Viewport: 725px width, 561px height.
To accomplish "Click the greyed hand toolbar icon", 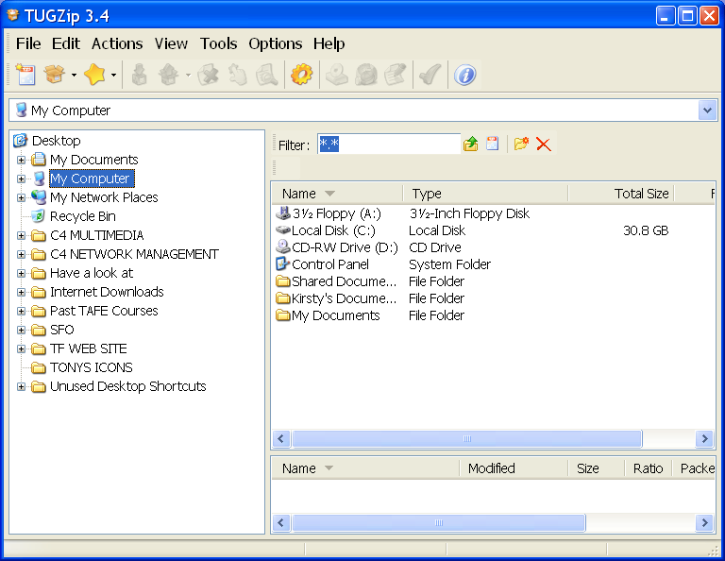I will pos(238,74).
